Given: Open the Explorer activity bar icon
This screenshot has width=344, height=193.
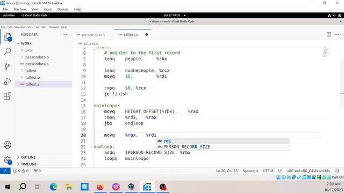Looking at the screenshot, I should [8, 37].
